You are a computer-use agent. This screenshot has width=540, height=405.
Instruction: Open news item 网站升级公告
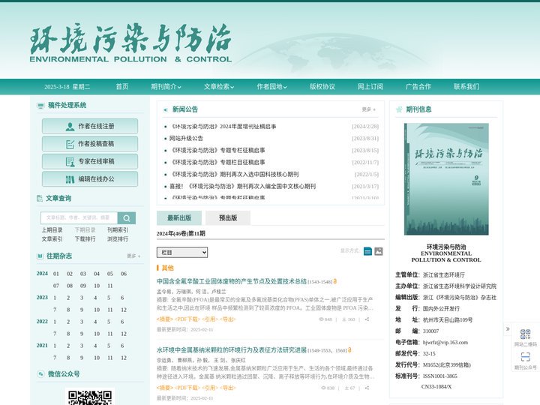pyautogui.click(x=186, y=139)
